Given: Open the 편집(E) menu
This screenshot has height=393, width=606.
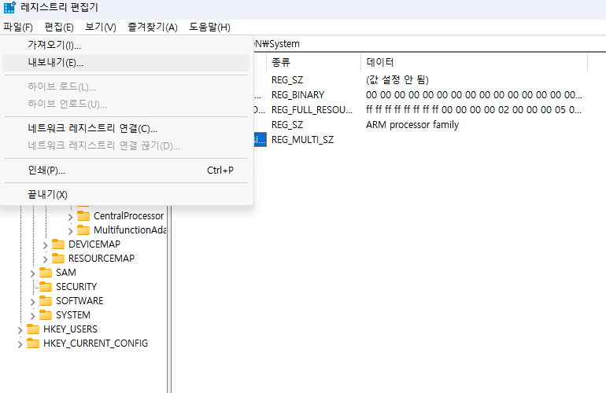Looking at the screenshot, I should (x=59, y=28).
